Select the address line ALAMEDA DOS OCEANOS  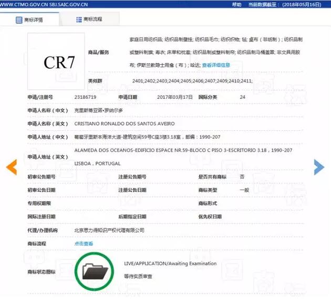pos(183,150)
